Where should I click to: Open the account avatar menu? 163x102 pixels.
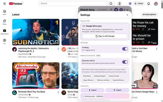pos(156,3)
